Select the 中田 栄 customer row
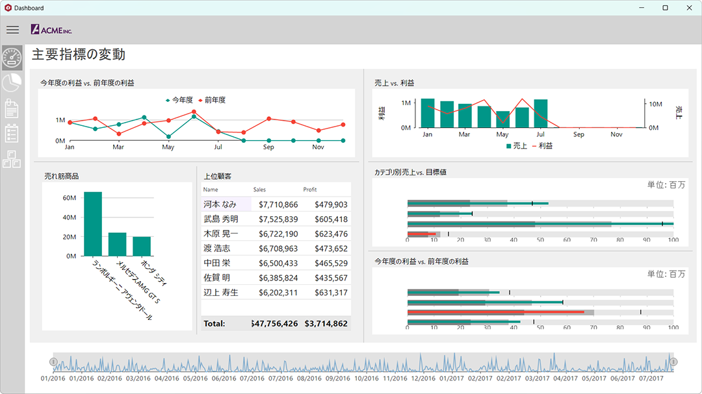Screen dimensions: 702x394 [276, 264]
